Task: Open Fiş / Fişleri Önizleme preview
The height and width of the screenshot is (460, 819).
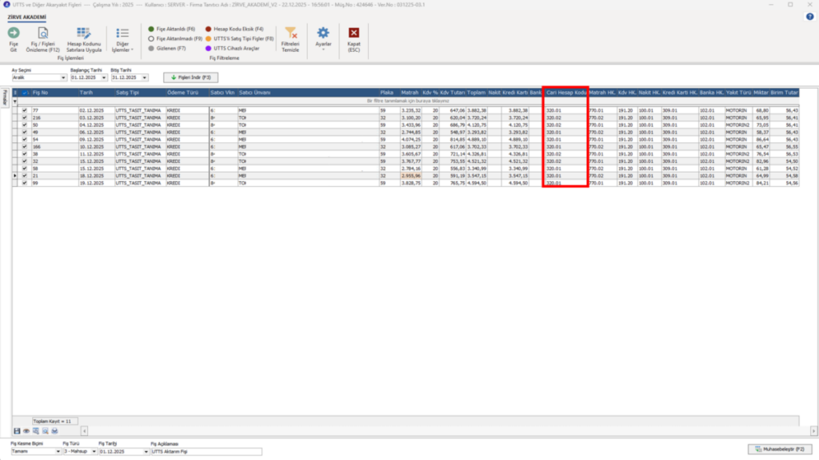Action: tap(43, 40)
